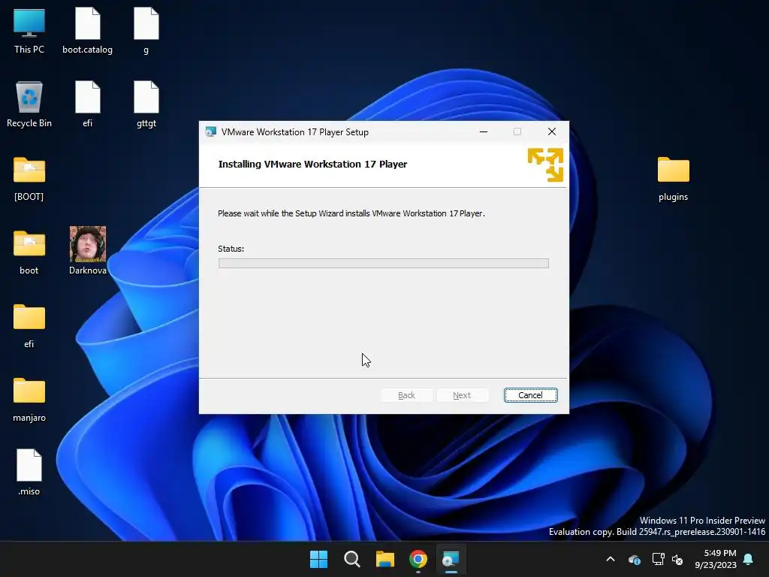Click the VMware yellow arrows logo
The image size is (769, 577).
545,165
